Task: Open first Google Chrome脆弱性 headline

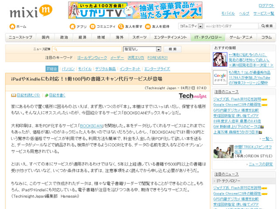Action: (237, 104)
